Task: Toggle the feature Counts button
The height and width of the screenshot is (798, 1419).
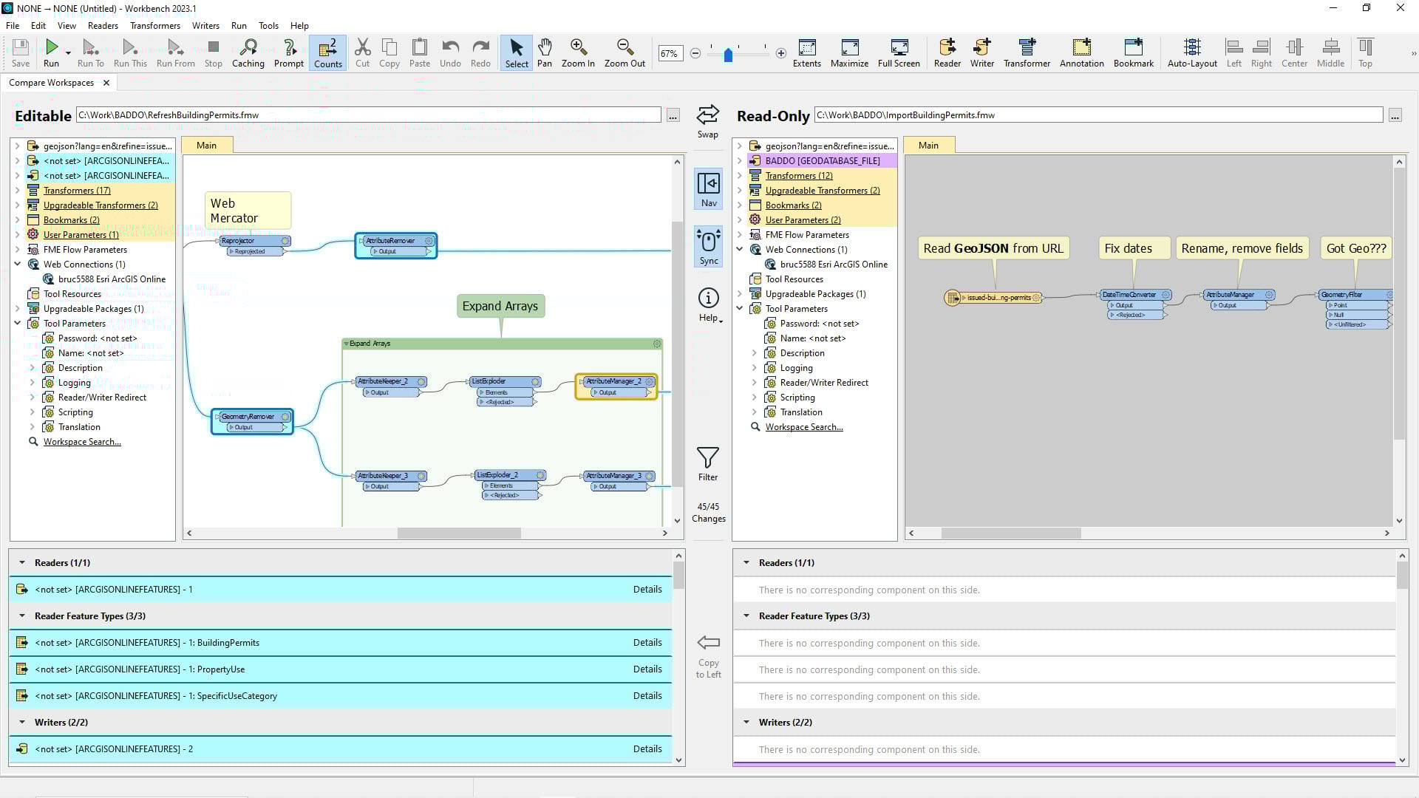Action: (327, 52)
